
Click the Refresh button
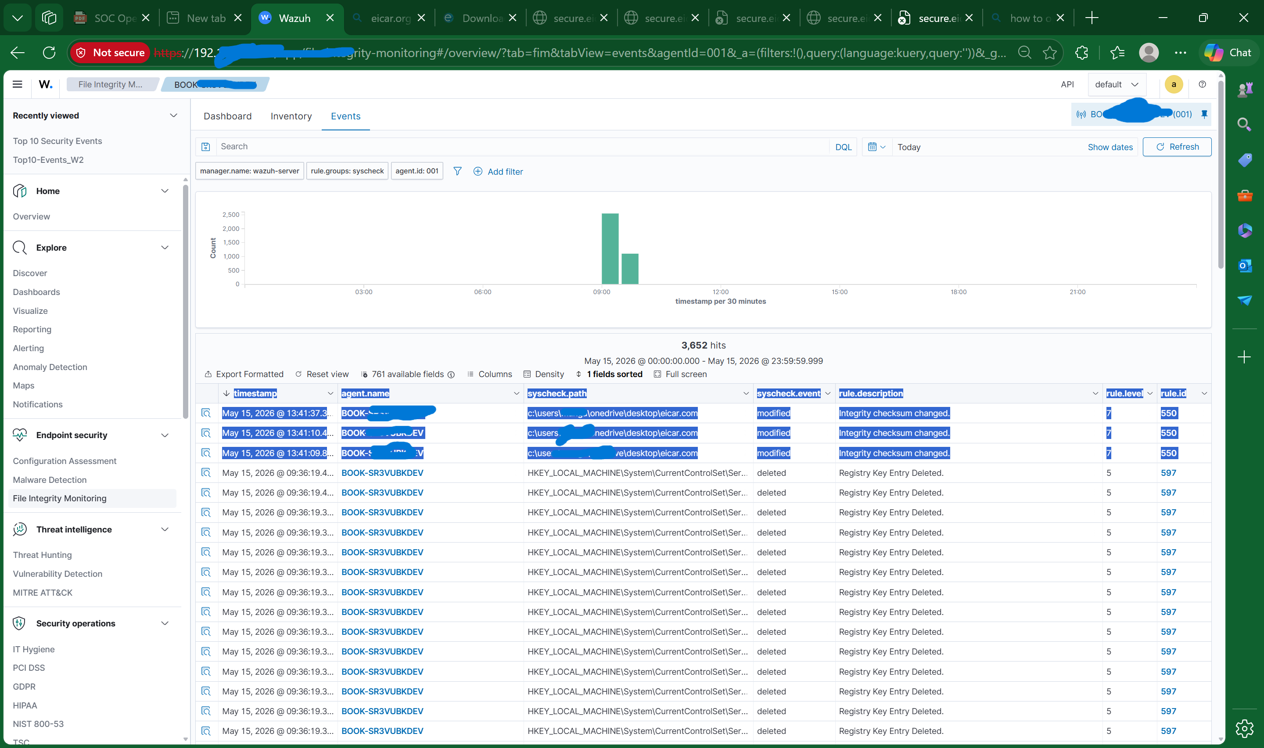coord(1176,147)
